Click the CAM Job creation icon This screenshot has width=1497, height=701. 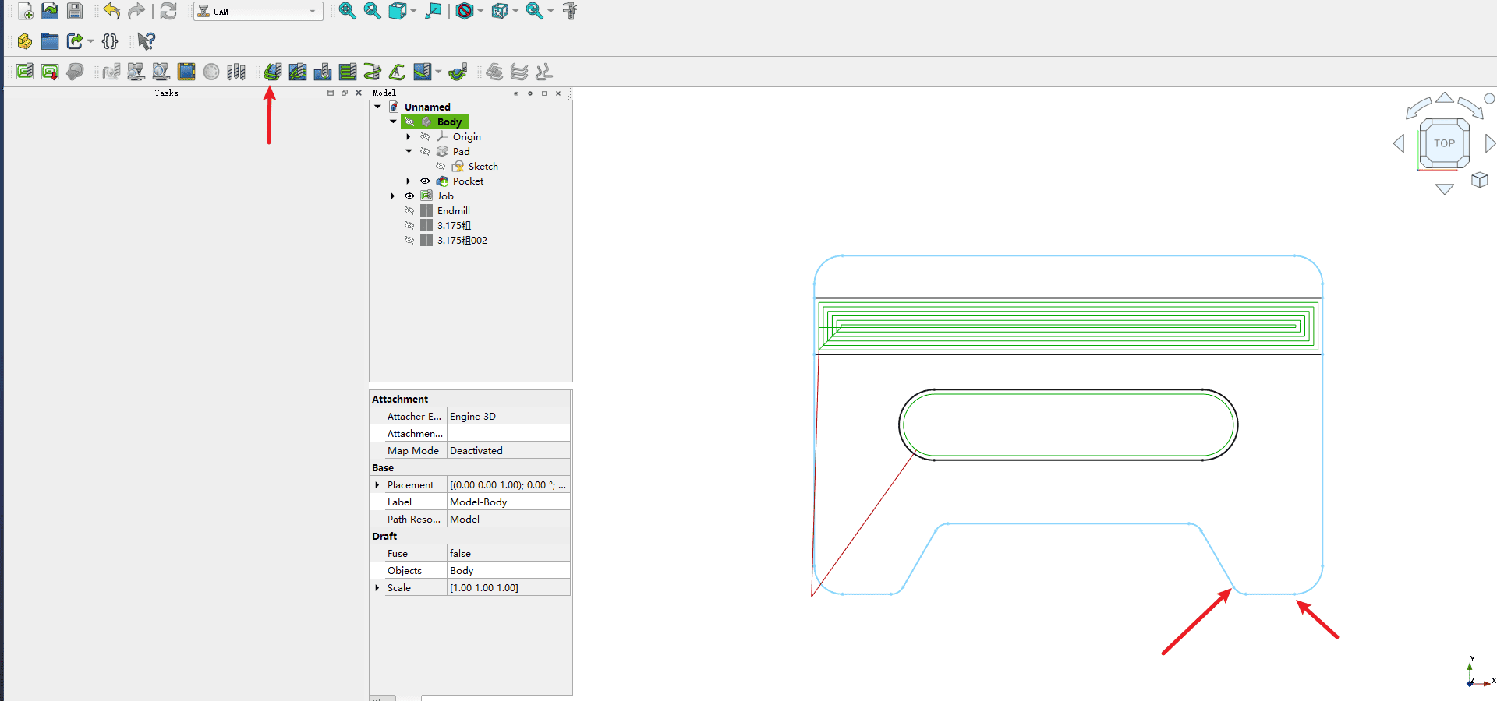(25, 72)
